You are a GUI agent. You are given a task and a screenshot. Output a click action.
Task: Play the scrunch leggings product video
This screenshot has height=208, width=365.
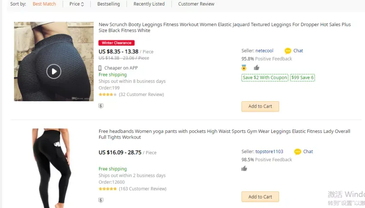[x=54, y=71]
